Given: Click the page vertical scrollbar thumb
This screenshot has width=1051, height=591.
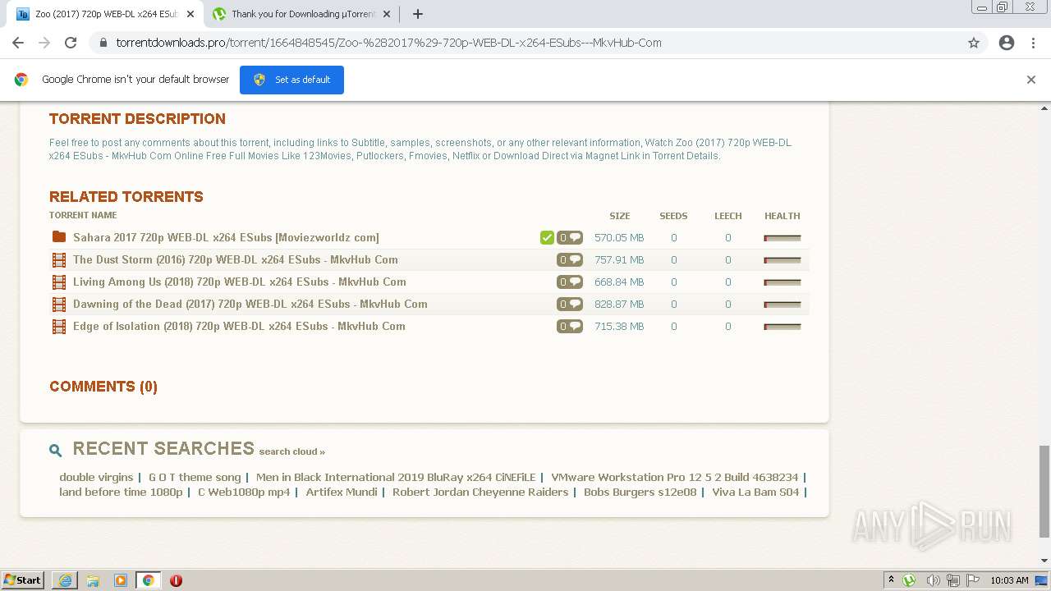Looking at the screenshot, I should coord(1044,492).
